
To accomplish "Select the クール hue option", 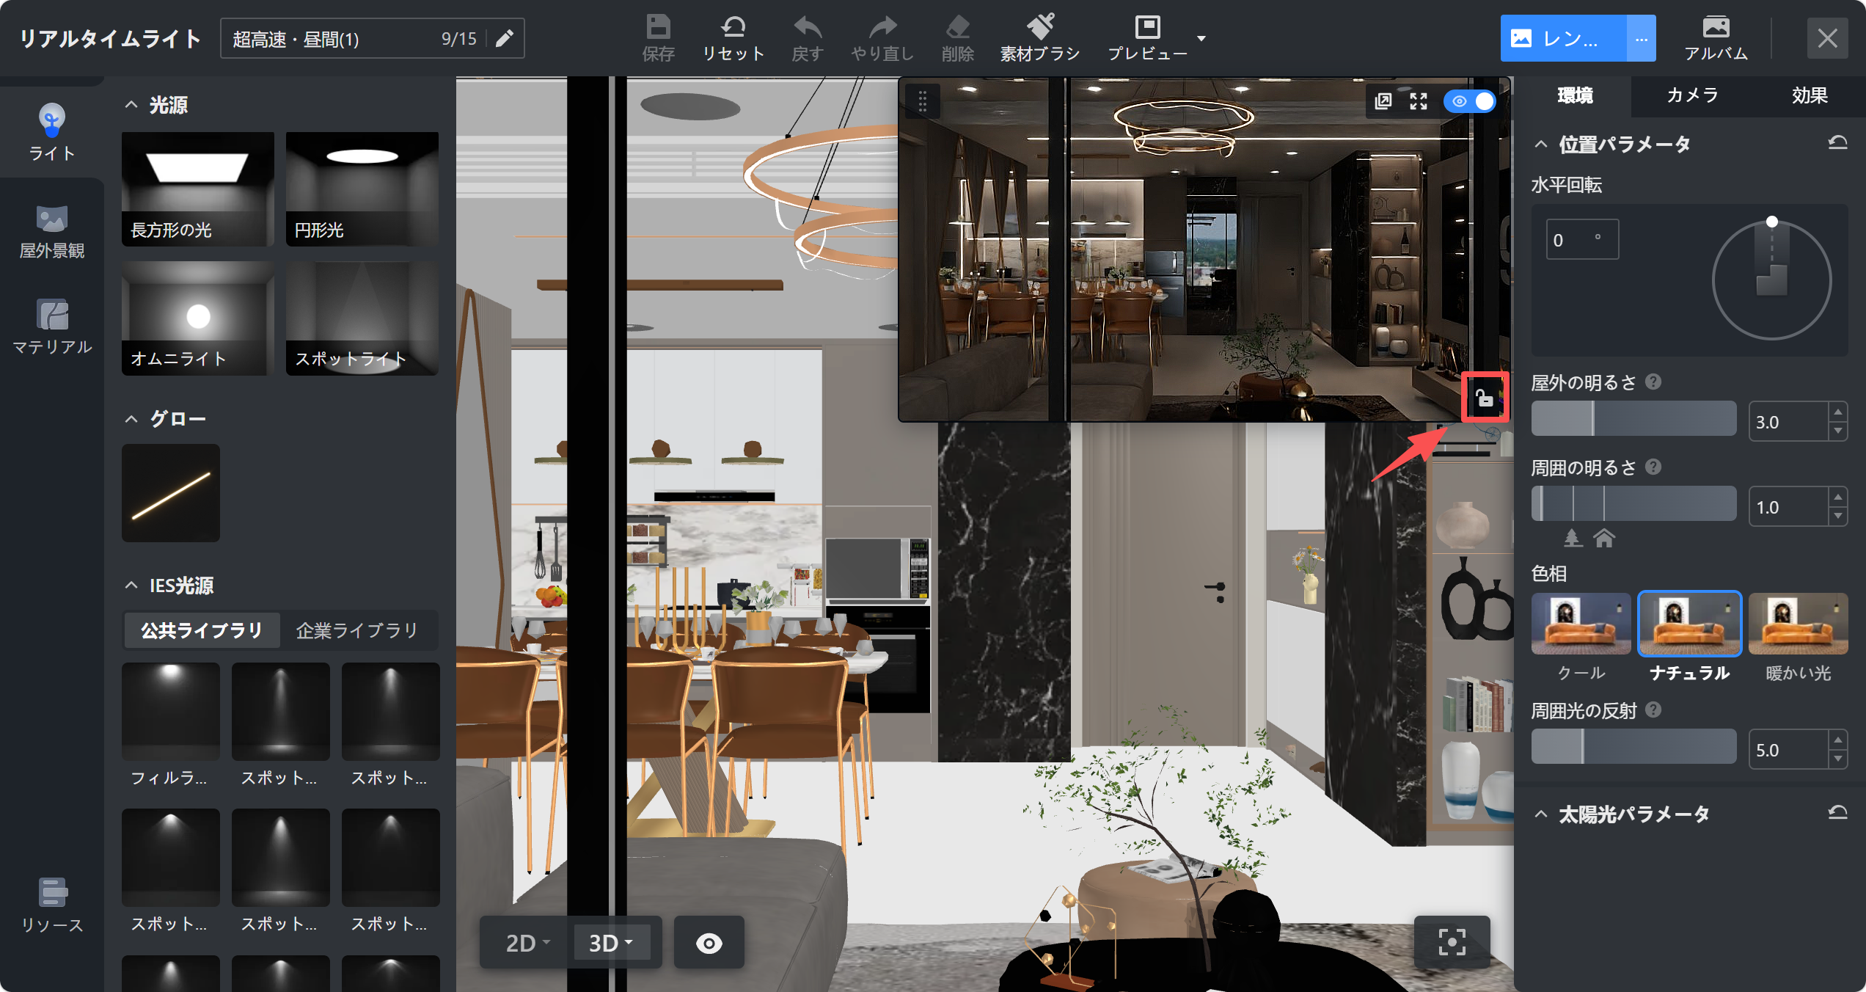I will [x=1581, y=638].
